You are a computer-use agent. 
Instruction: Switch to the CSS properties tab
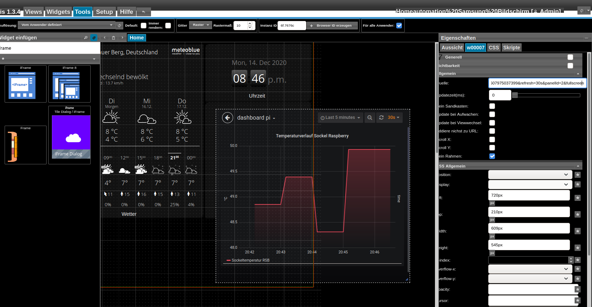(494, 48)
